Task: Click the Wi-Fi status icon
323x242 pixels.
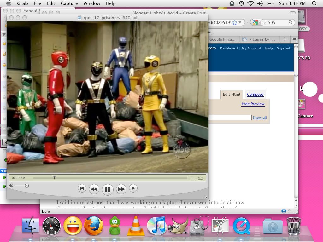Action: (251, 3)
